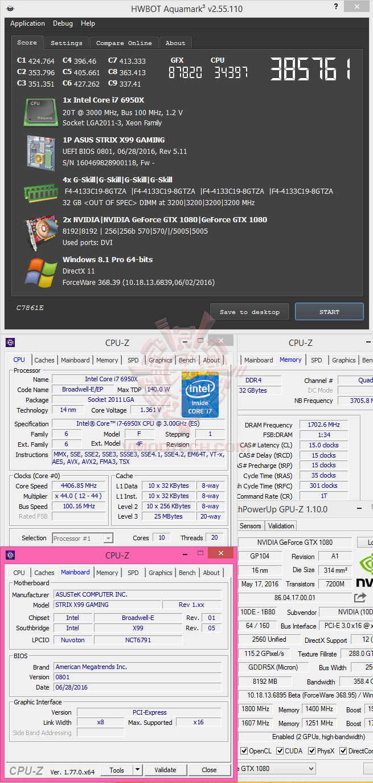Viewport: 373px width, 783px height.
Task: Click the GPU name NVIDIA GeForce GTX 1080 field
Action: coord(295,542)
